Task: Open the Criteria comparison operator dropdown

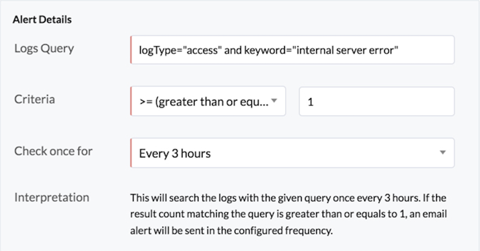Action: pos(208,102)
